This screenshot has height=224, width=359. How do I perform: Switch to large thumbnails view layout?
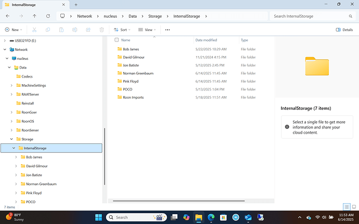click(x=354, y=207)
